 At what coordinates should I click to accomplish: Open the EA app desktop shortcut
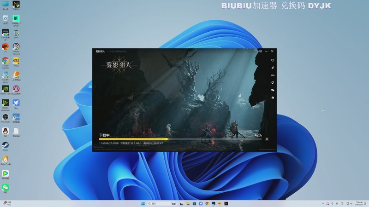click(5, 48)
